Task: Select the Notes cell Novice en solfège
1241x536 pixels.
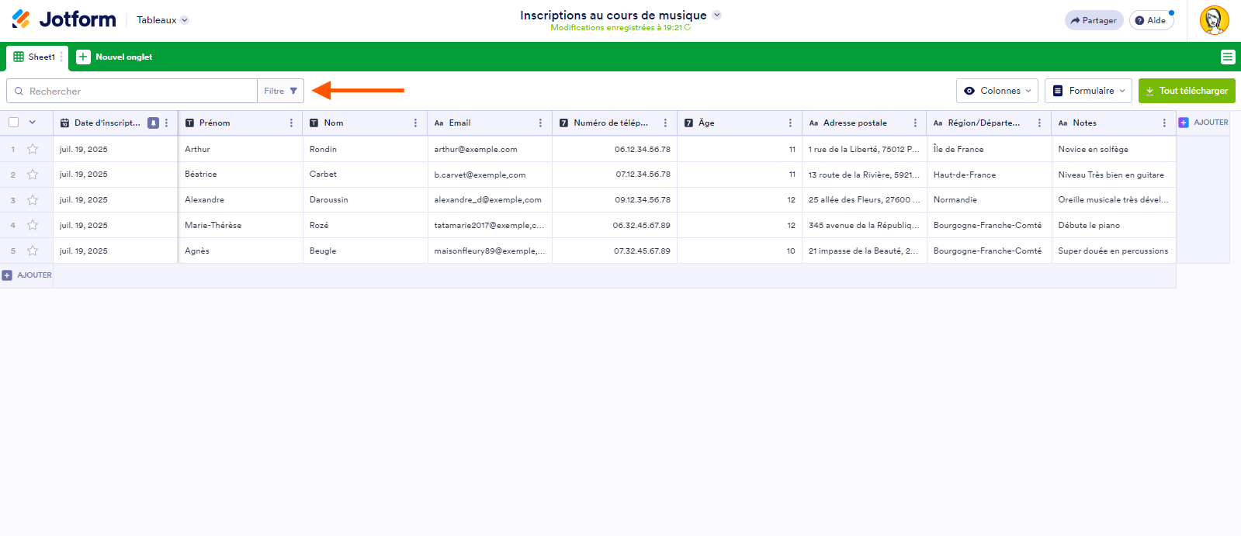Action: coord(1114,149)
